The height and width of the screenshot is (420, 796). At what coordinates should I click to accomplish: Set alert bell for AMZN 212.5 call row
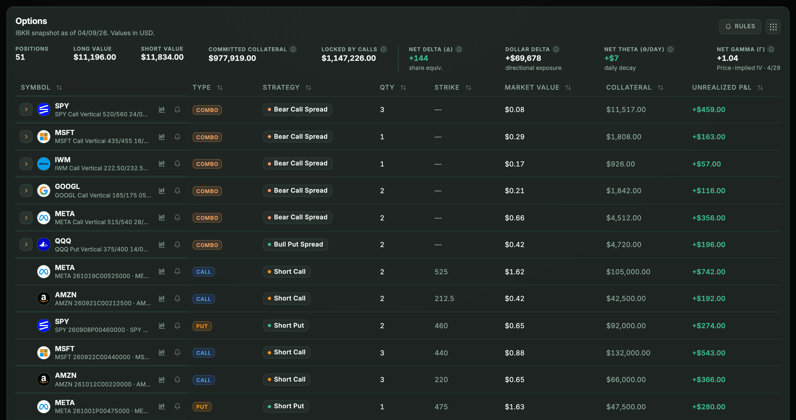coord(177,299)
